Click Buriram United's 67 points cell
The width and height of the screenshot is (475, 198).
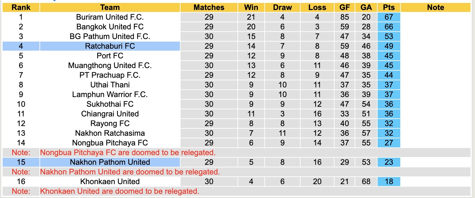click(x=389, y=17)
